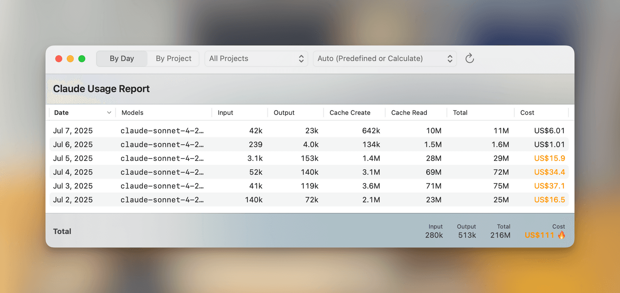620x293 pixels.
Task: Click cache create value 3.6M
Action: click(371, 186)
